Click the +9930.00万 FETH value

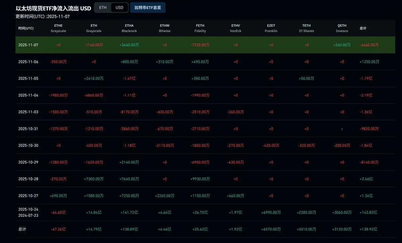click(x=200, y=179)
